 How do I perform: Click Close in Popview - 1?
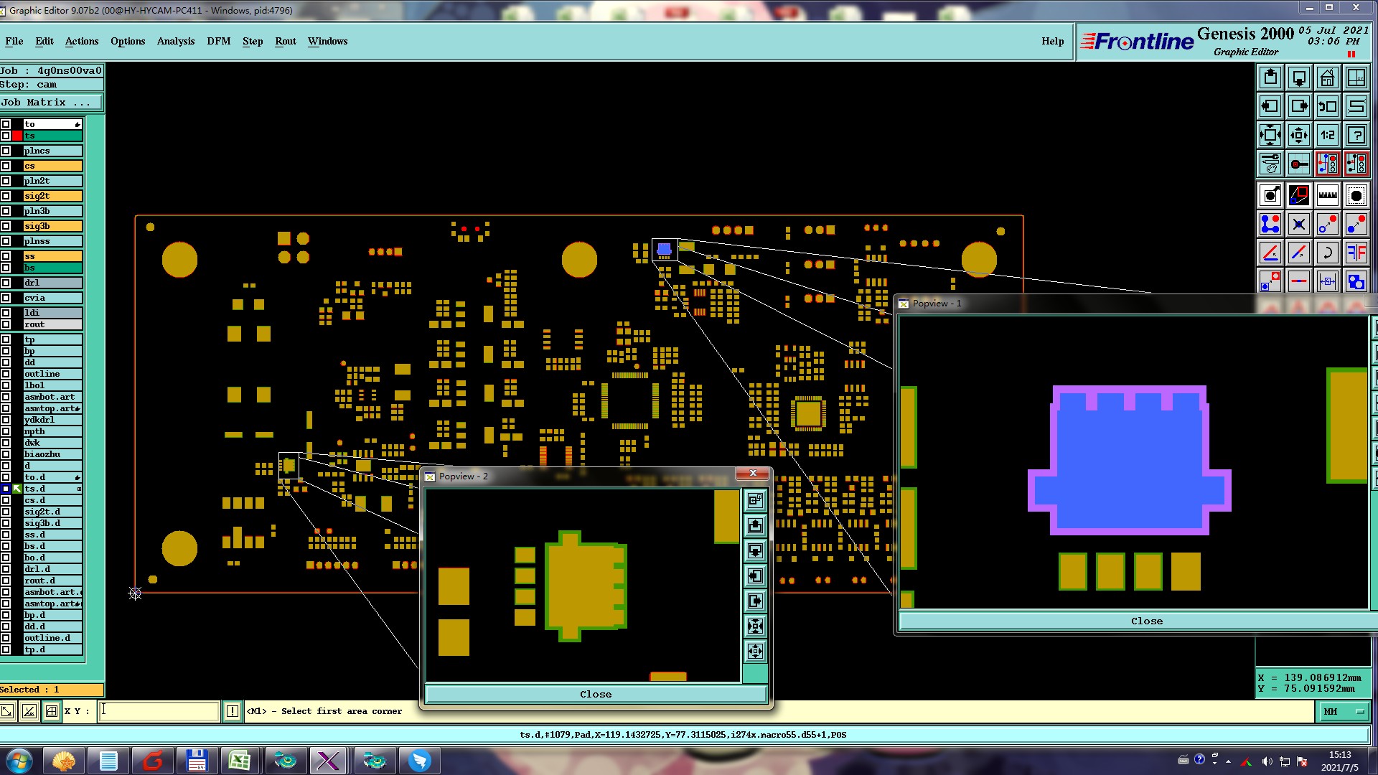tap(1146, 621)
